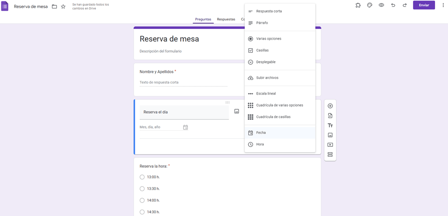Choose the 14:00 h. radio option
Viewport: 448px width, 216px height.
pyautogui.click(x=142, y=200)
